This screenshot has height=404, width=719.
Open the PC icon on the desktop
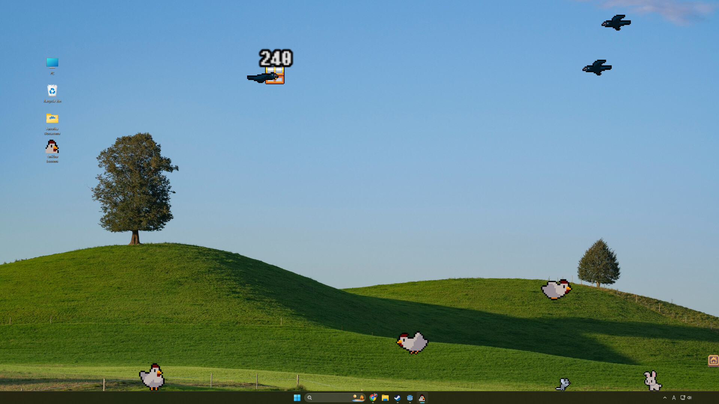(52, 63)
